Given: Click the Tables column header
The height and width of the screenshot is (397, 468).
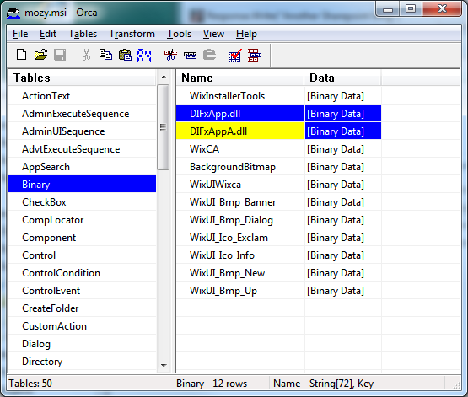Looking at the screenshot, I should click(x=82, y=78).
